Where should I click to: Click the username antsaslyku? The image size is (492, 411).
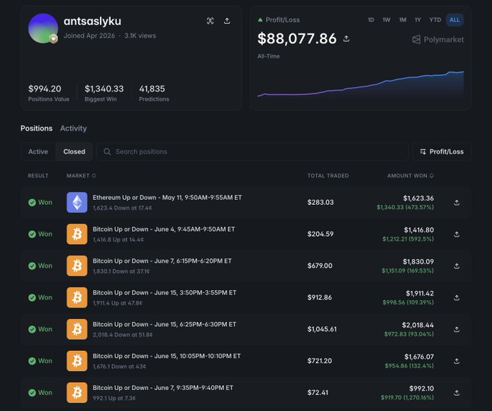93,21
